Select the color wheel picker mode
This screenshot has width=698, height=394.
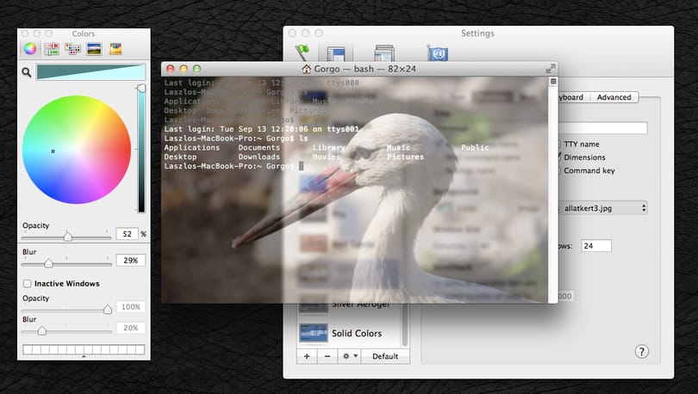[30, 49]
